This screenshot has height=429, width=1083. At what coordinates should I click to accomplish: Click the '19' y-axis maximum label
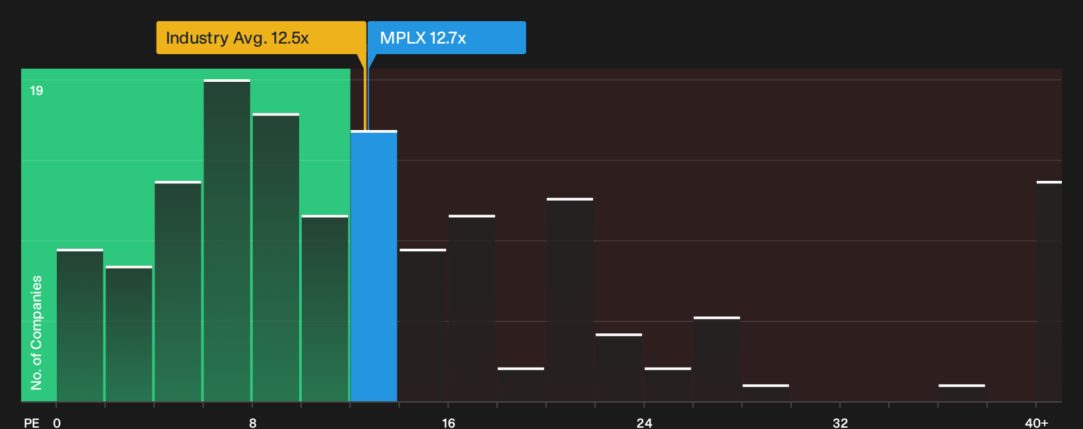[x=36, y=91]
